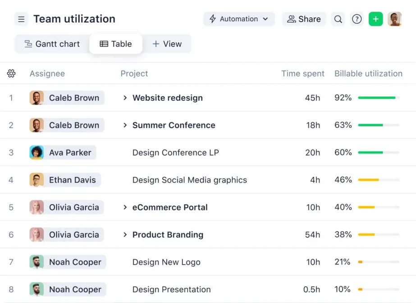416x303 pixels.
Task: Expand the Website redesign project
Action: point(125,98)
